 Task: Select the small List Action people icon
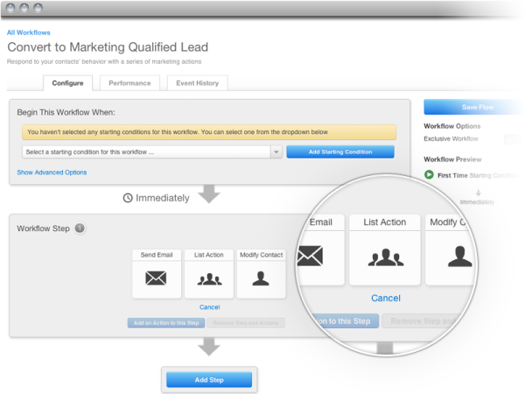point(209,279)
